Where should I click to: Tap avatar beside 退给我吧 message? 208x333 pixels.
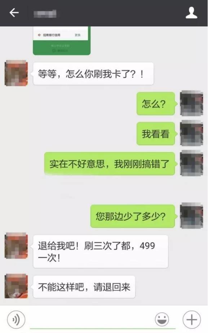click(16, 245)
